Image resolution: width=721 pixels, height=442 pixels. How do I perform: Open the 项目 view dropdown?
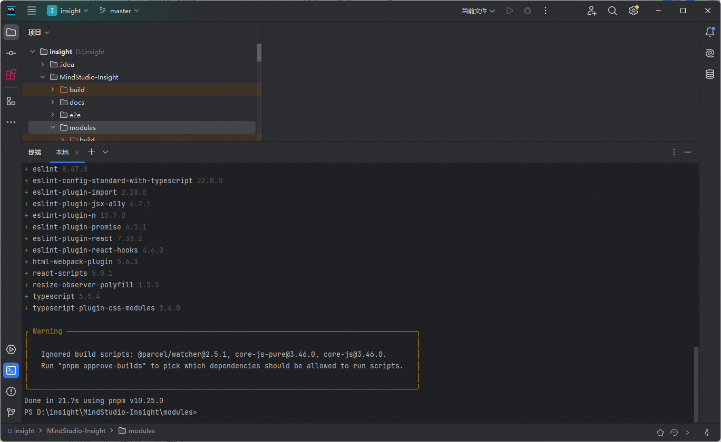coord(39,33)
